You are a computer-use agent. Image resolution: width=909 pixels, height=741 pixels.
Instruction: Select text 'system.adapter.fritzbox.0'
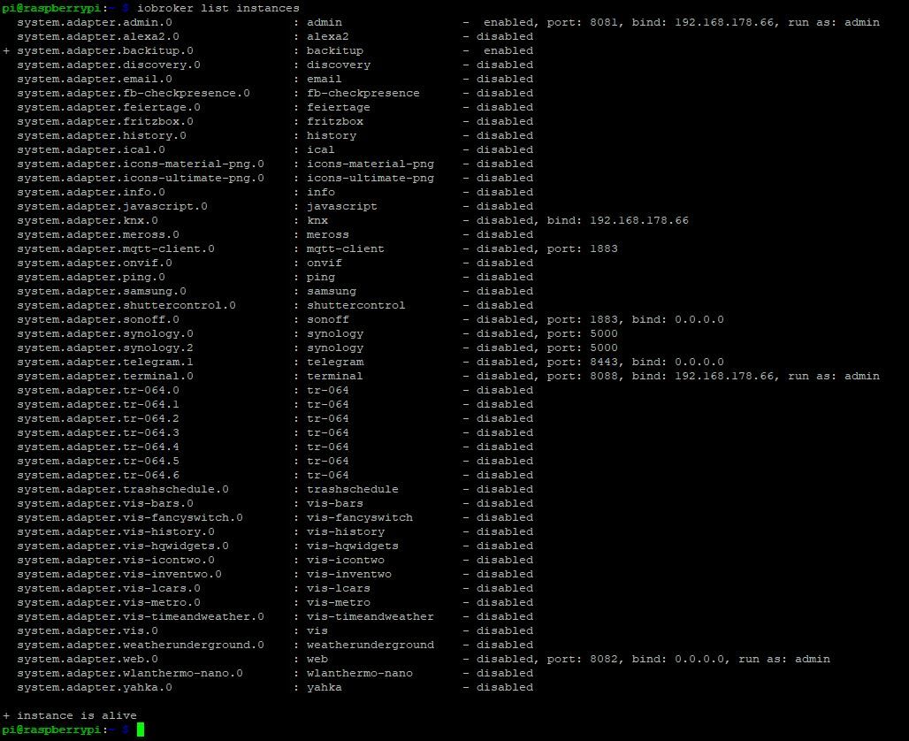(105, 121)
